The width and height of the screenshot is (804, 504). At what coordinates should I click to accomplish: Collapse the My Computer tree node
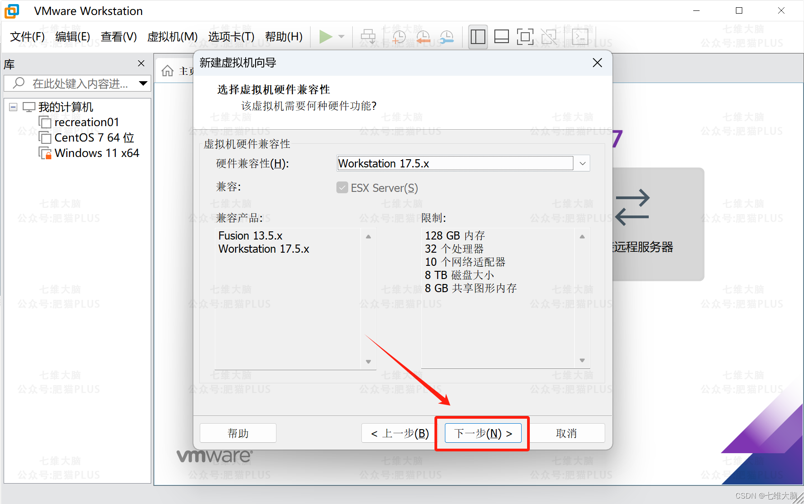[13, 108]
